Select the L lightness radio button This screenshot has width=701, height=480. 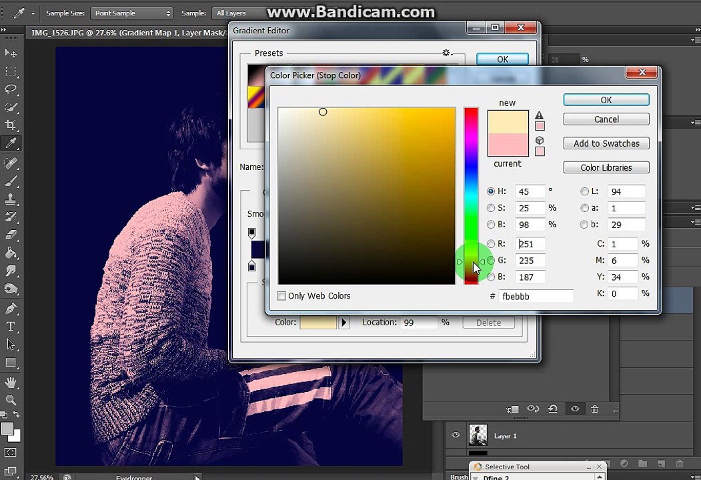584,191
